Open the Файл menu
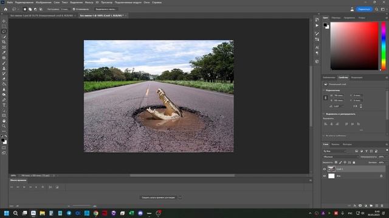389x218 pixels. coord(10,2)
